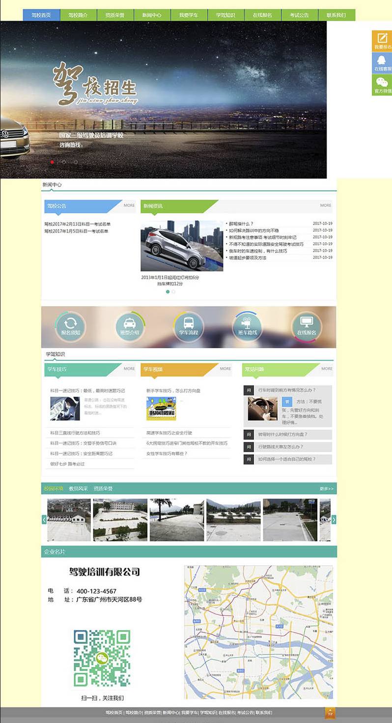The width and height of the screenshot is (392, 723).
Task: Open news 坡道起步要领及方法
Action: pos(247,258)
